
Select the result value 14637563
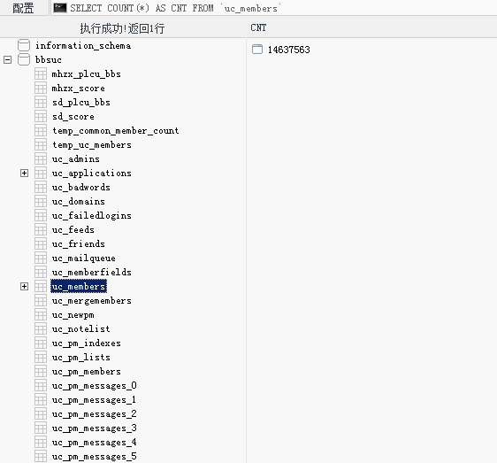tap(289, 50)
